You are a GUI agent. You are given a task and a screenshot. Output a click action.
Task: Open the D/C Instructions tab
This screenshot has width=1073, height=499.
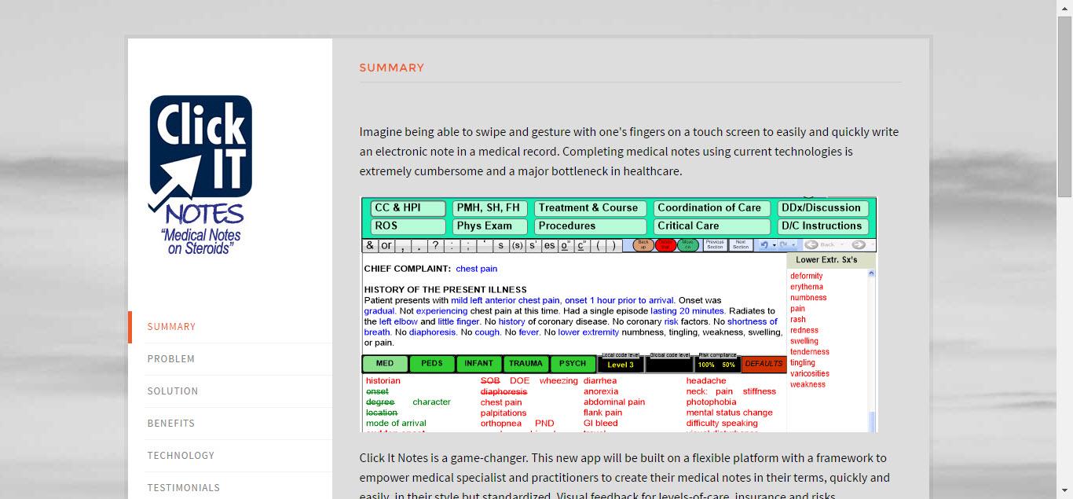click(822, 226)
